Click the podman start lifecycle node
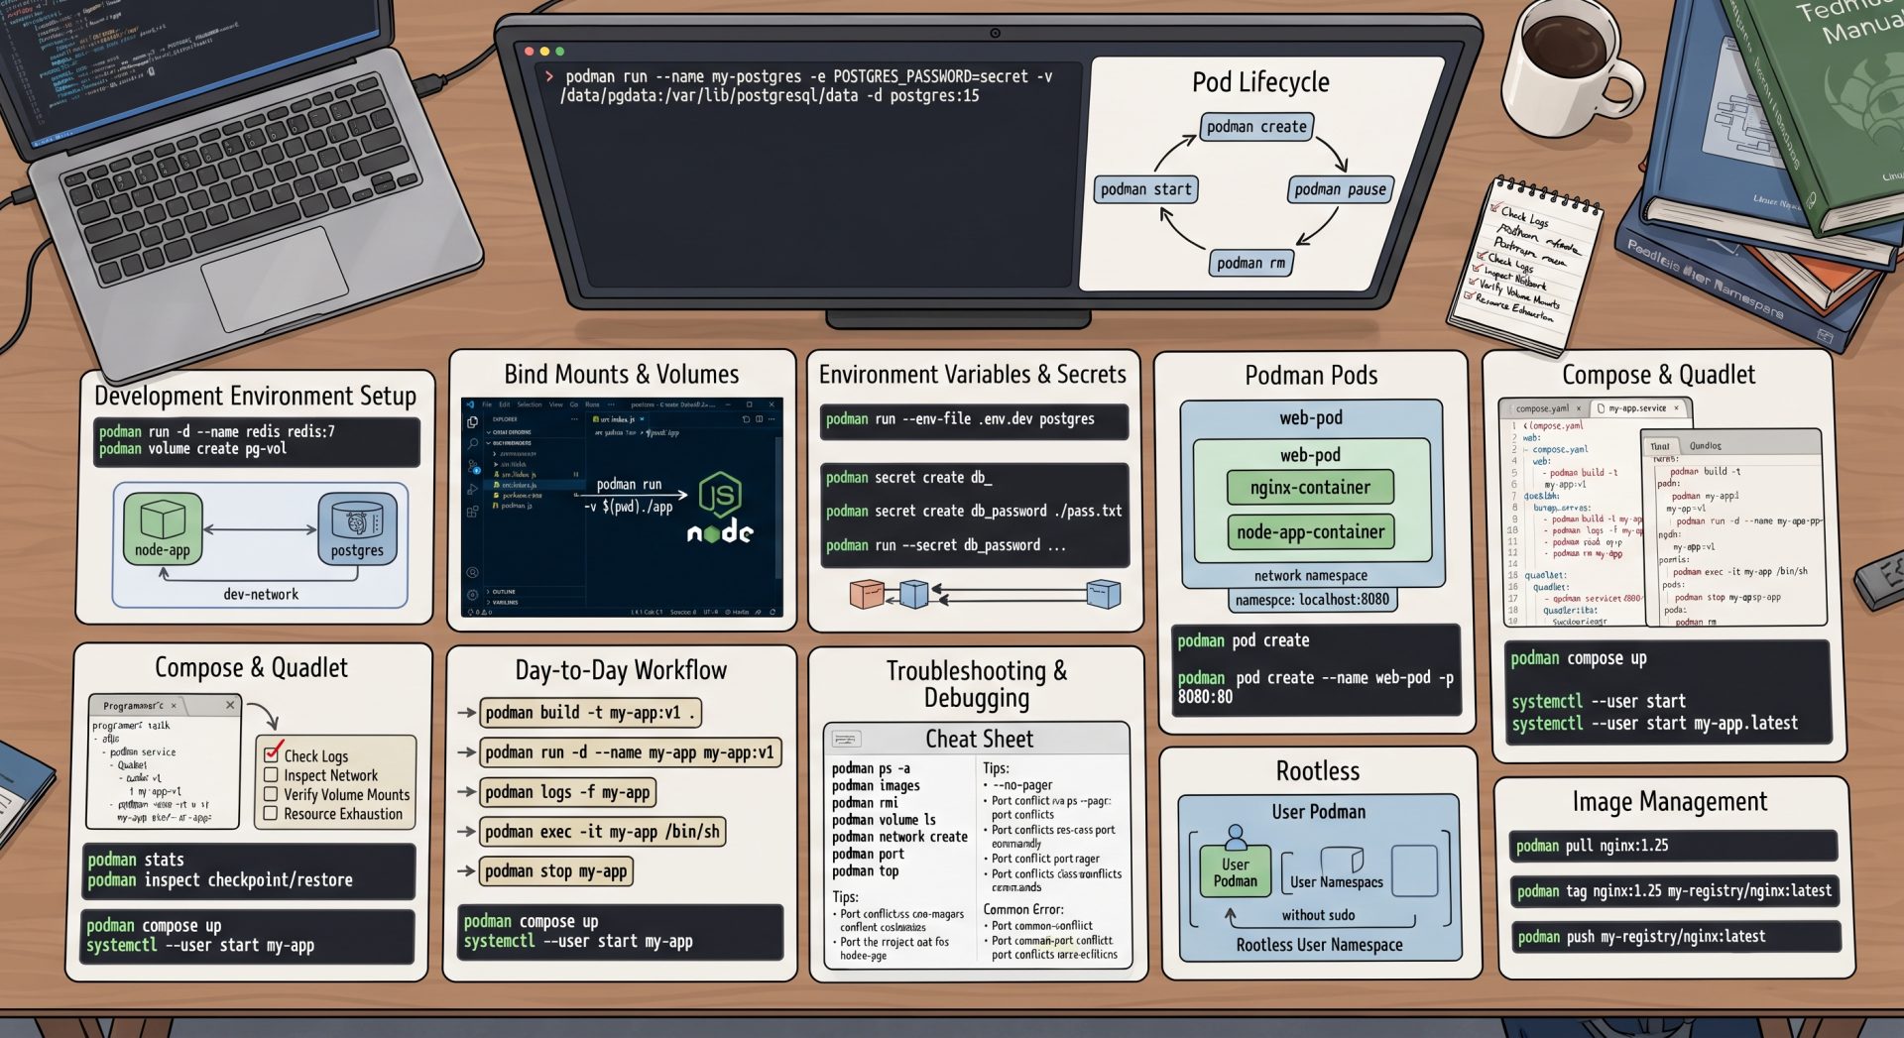The height and width of the screenshot is (1038, 1904). point(1145,189)
